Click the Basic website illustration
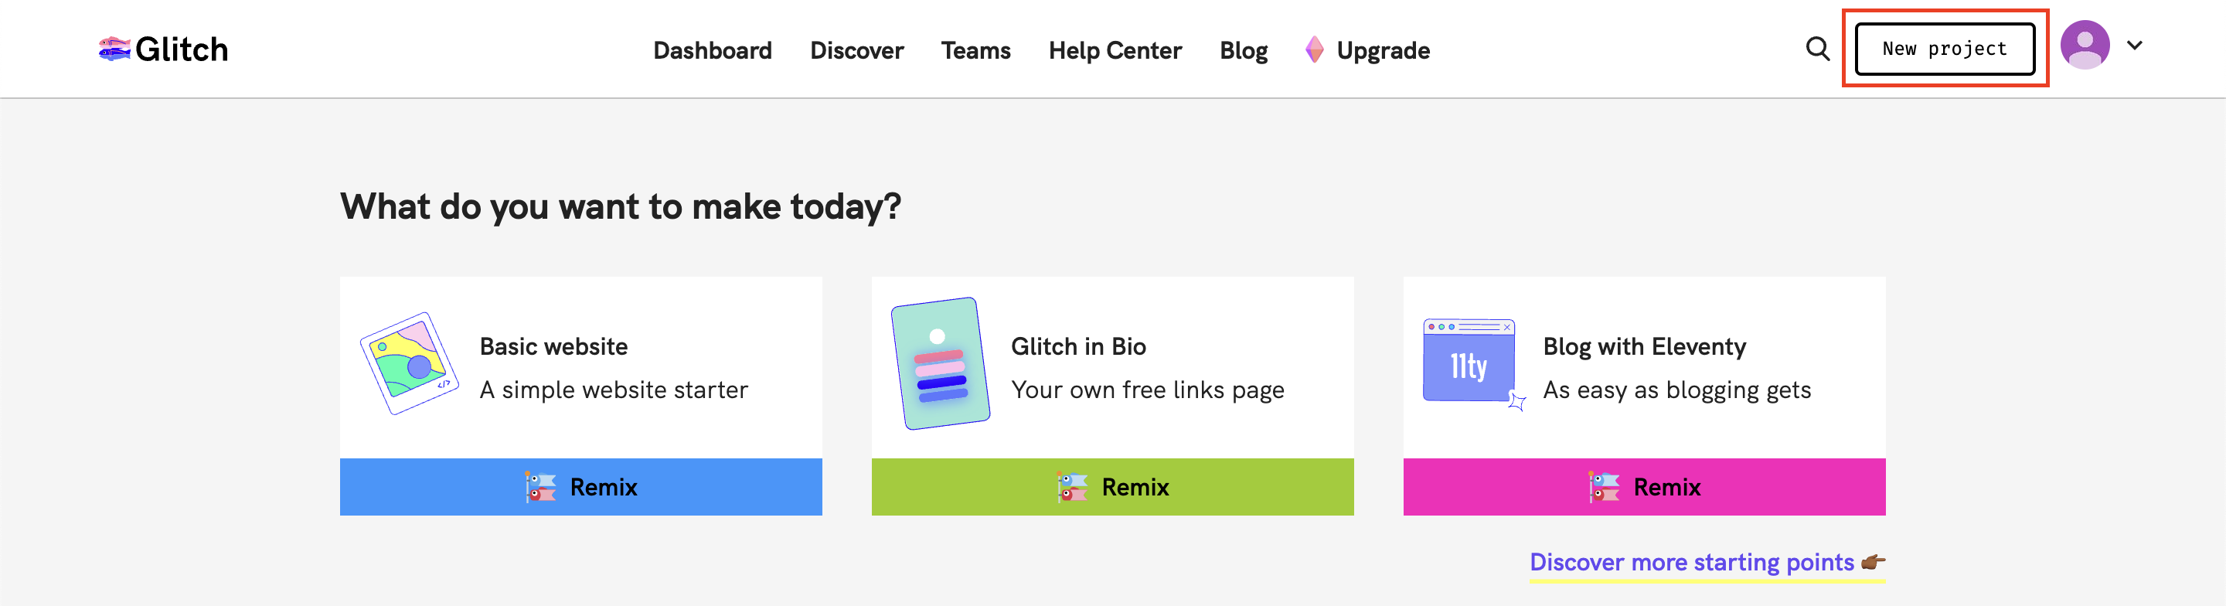 (x=409, y=363)
